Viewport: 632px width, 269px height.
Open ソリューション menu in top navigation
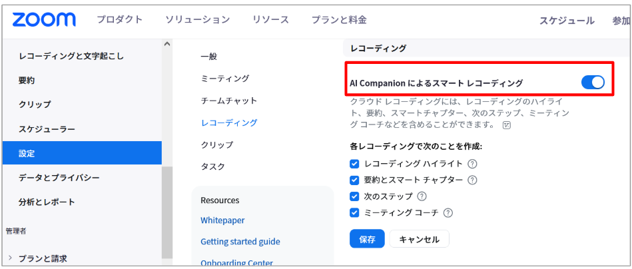point(198,20)
